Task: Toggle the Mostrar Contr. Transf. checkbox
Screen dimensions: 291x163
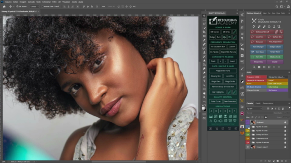Action: click(x=42, y=6)
